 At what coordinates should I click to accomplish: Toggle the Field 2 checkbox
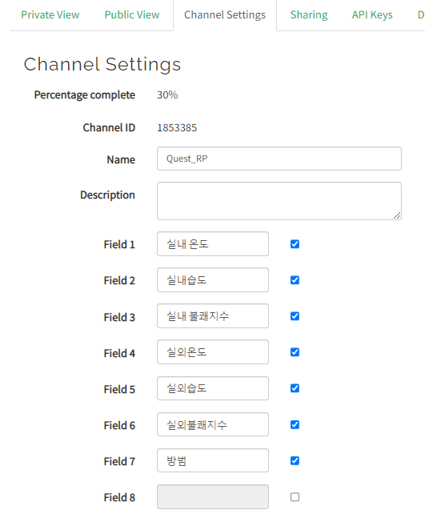(x=295, y=280)
